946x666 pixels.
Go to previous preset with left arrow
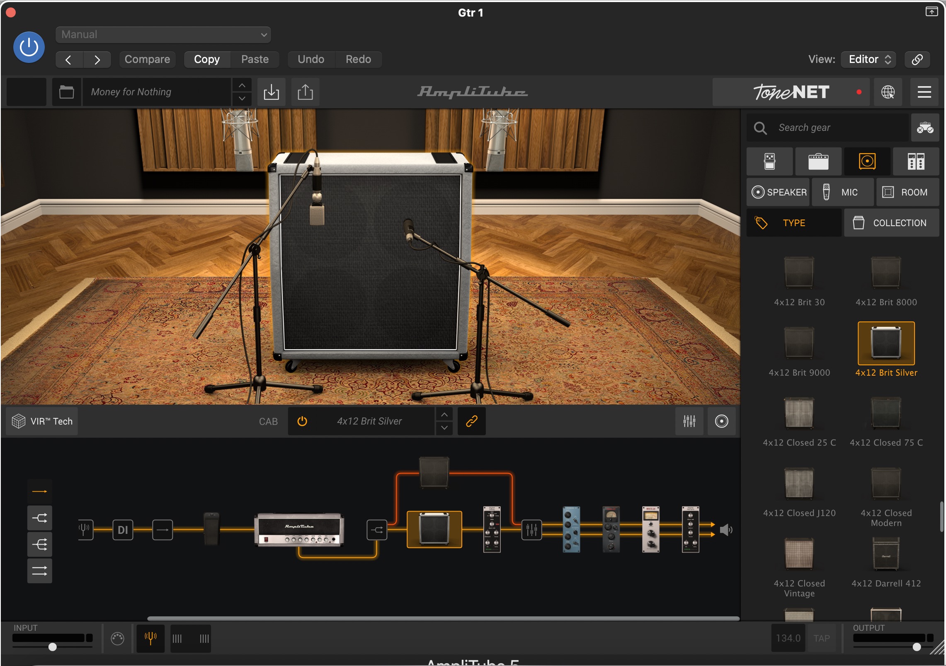point(69,59)
